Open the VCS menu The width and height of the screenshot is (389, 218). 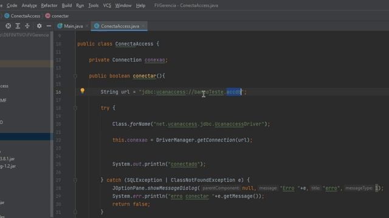tap(107, 5)
